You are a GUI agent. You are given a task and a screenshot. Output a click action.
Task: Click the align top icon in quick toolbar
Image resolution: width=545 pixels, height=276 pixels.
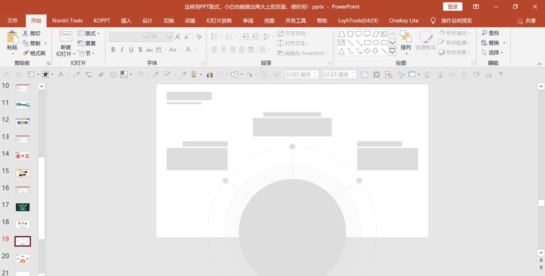coord(476,75)
